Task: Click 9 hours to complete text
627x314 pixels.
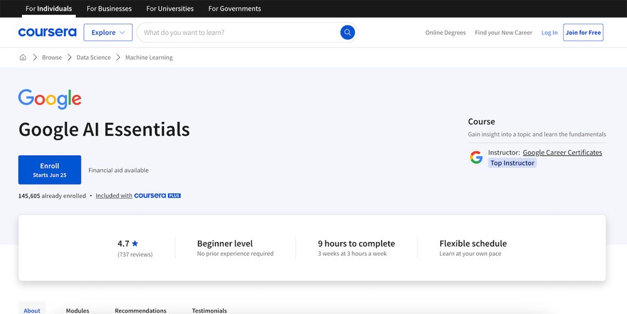Action: pyautogui.click(x=356, y=243)
